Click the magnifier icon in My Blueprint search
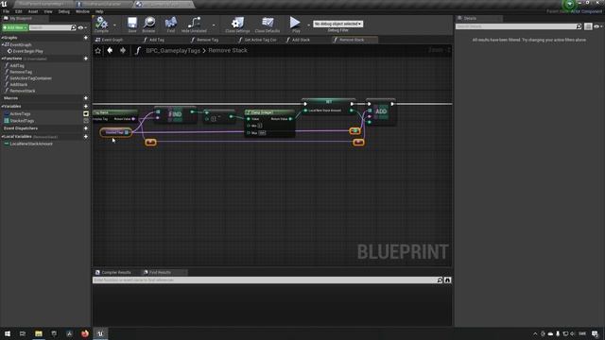This screenshot has width=605, height=340. (74, 27)
